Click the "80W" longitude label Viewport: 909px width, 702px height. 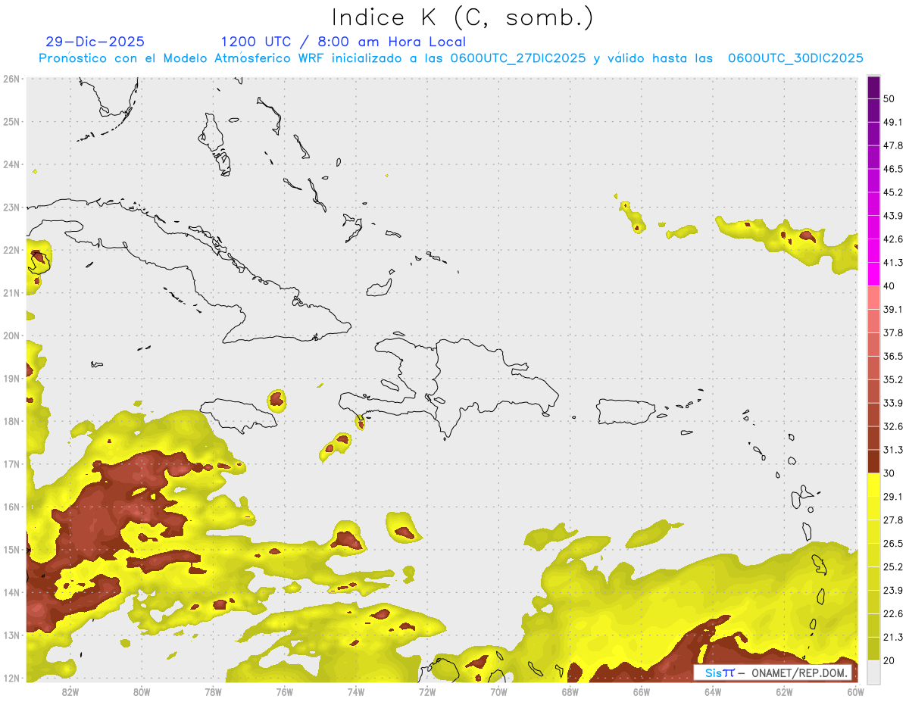point(141,691)
